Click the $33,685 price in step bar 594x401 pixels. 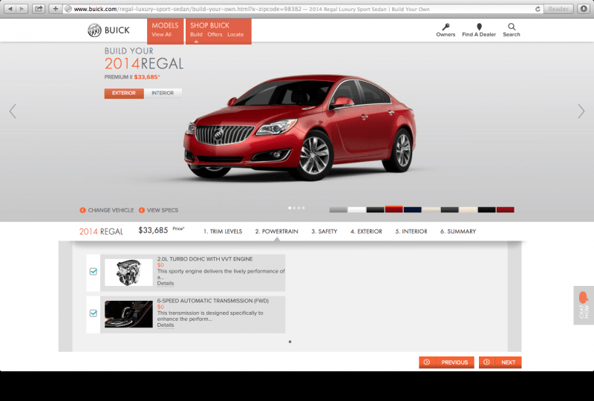153,230
